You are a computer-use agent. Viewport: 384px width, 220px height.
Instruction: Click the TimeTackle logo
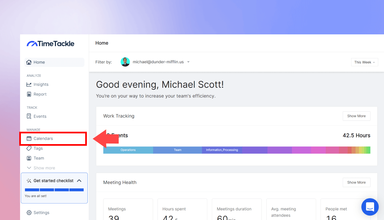(x=51, y=43)
